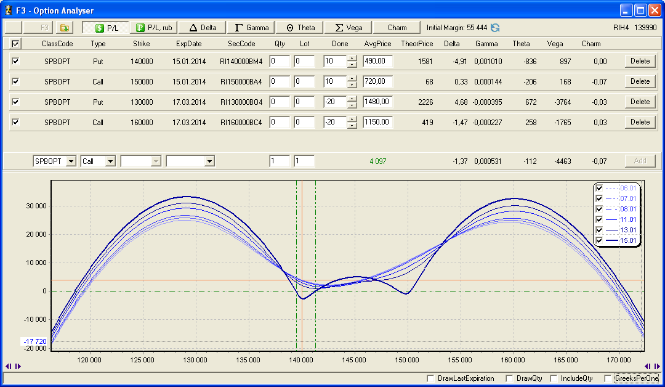This screenshot has height=387, width=665.
Task: Uncheck the 140000 Put row checkbox
Action: [x=15, y=61]
